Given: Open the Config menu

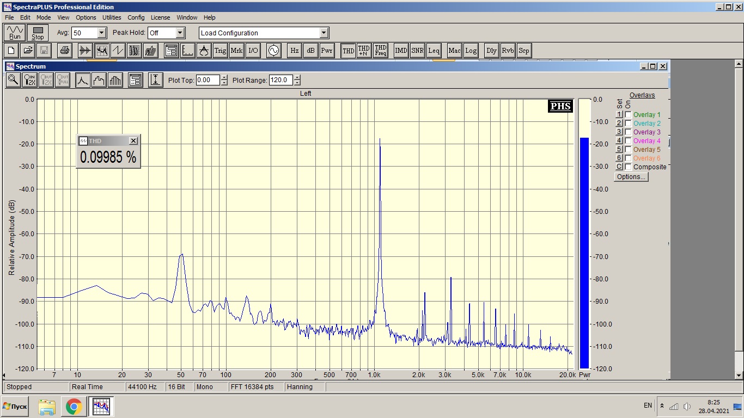Looking at the screenshot, I should tap(136, 17).
